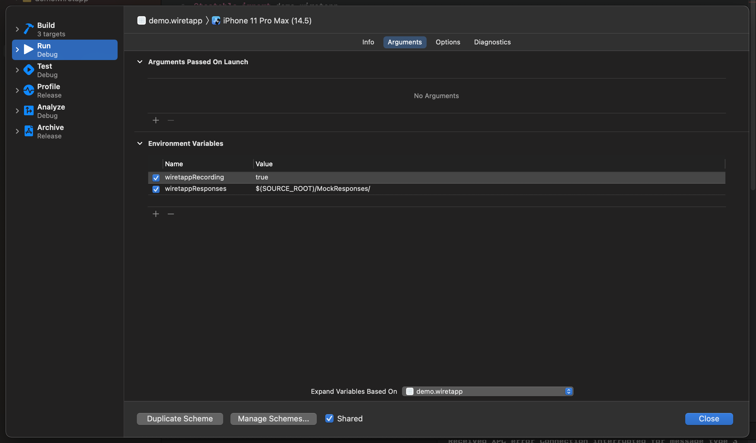Open the Diagnostics tab
The height and width of the screenshot is (443, 756).
click(x=492, y=42)
